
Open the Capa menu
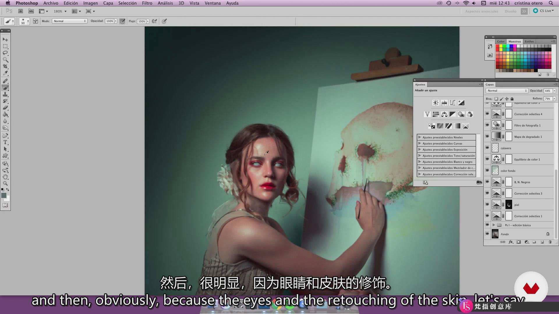pos(108,3)
